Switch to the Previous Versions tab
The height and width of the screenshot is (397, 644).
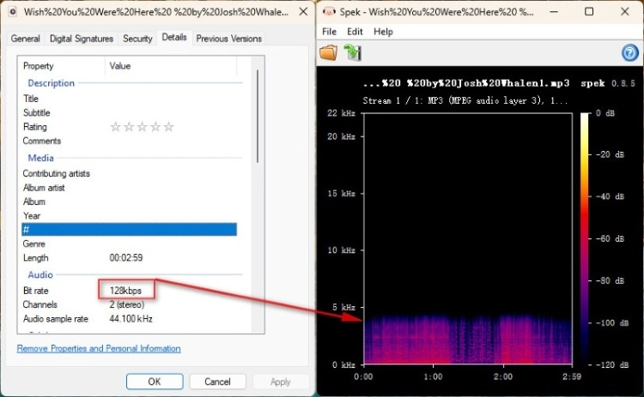[228, 39]
